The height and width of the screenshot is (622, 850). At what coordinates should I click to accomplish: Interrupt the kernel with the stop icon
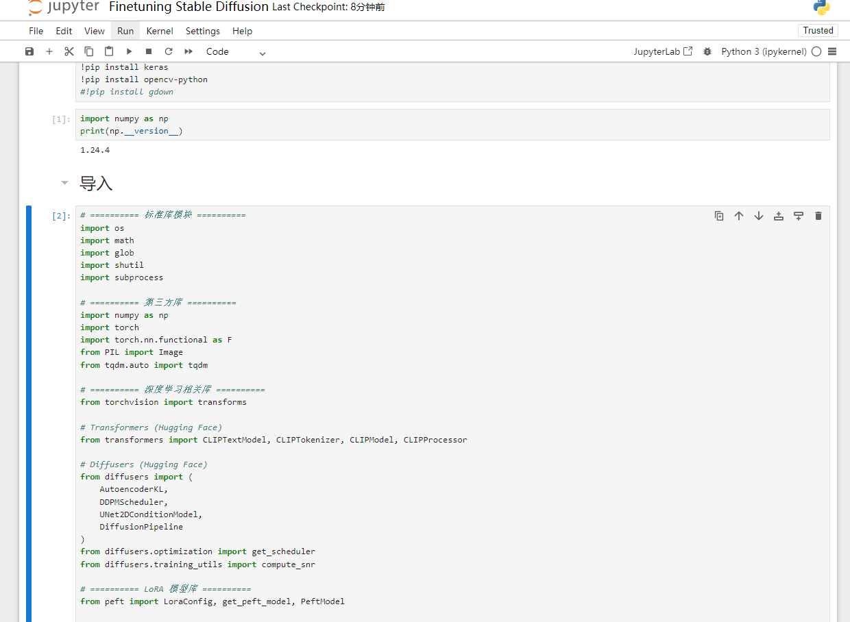149,51
